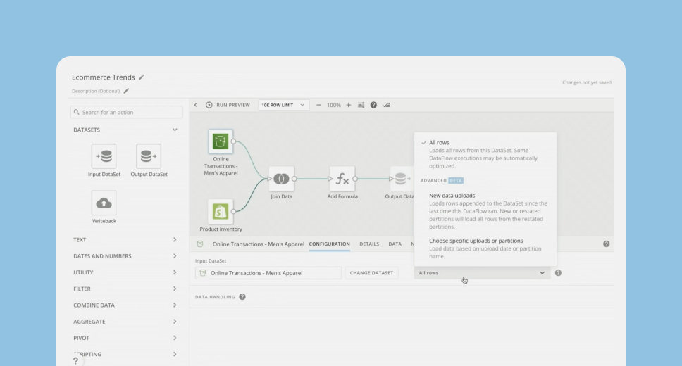The image size is (682, 366).
Task: Select the Add Formula node
Action: [342, 179]
